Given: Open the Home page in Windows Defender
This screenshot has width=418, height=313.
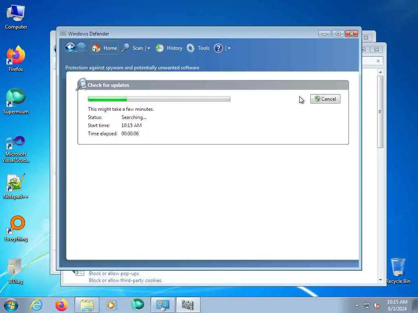Looking at the screenshot, I should pyautogui.click(x=104, y=48).
